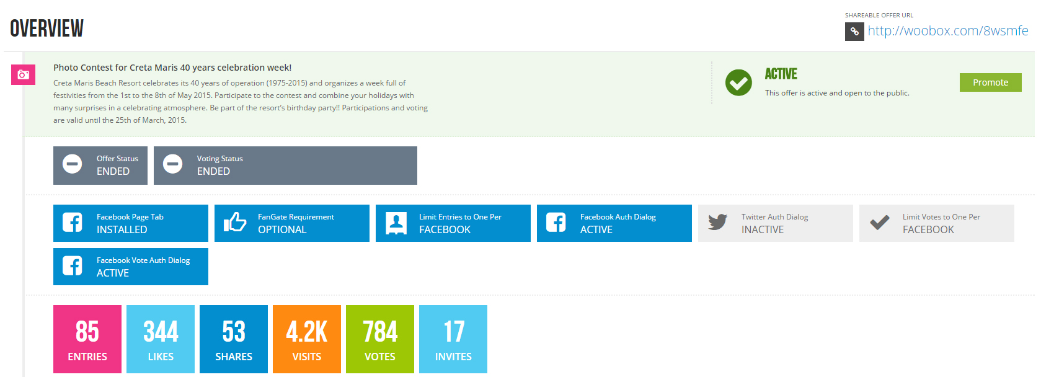Click the Voting Status minus circle icon
Screen dimensions: 1041x377
pos(173,164)
